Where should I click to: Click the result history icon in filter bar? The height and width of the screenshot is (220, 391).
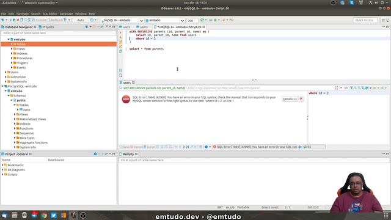point(346,88)
